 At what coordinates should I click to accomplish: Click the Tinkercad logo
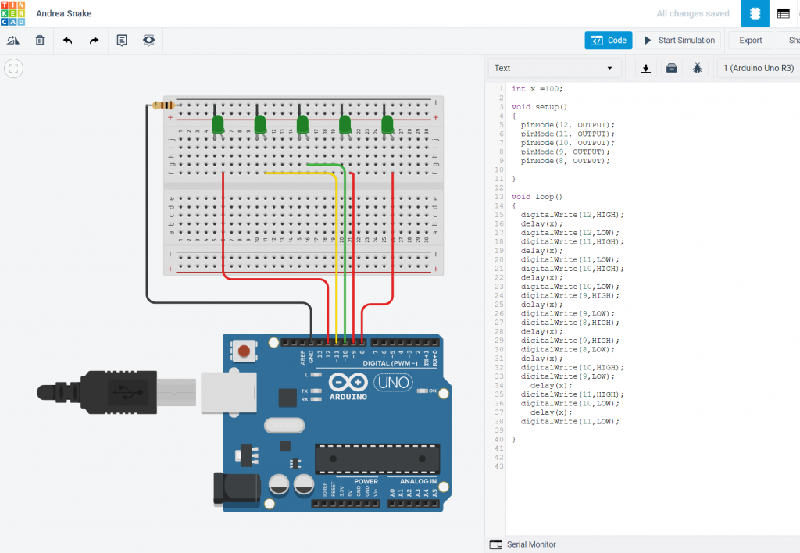(x=12, y=13)
